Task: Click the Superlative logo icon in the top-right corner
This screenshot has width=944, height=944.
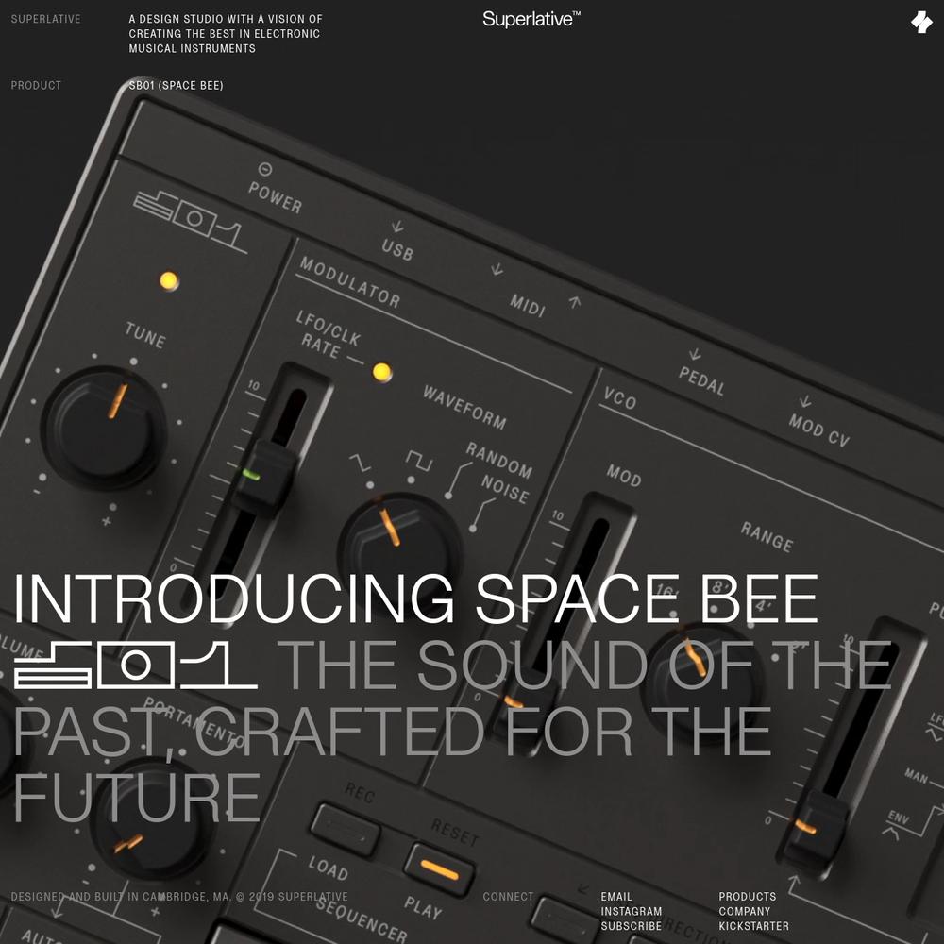Action: [921, 23]
